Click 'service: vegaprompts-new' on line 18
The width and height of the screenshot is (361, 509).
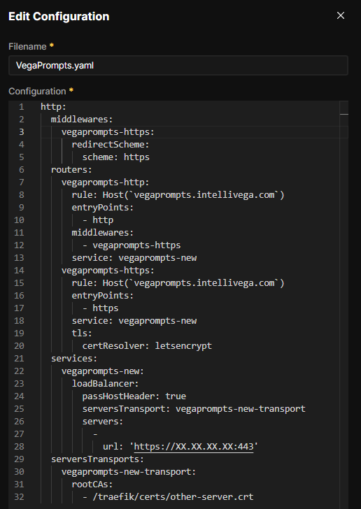[134, 321]
